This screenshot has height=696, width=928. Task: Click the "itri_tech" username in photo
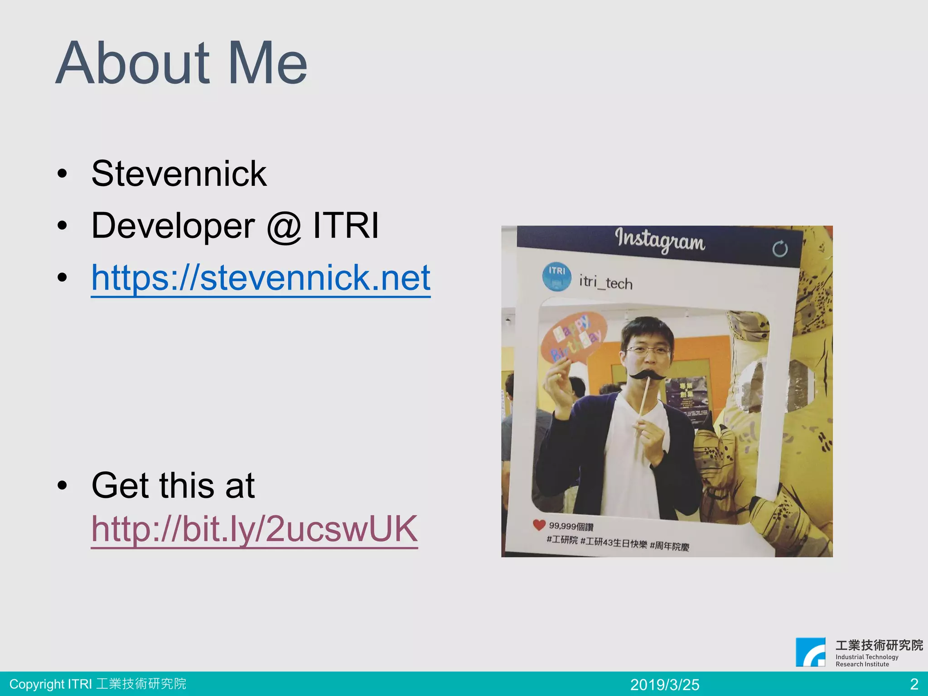pyautogui.click(x=606, y=283)
